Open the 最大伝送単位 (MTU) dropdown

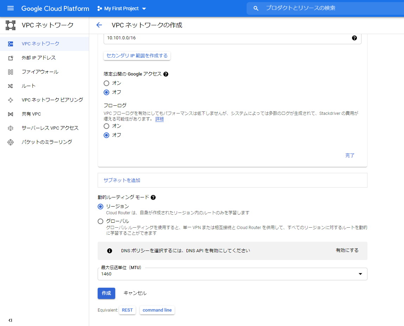click(233, 274)
